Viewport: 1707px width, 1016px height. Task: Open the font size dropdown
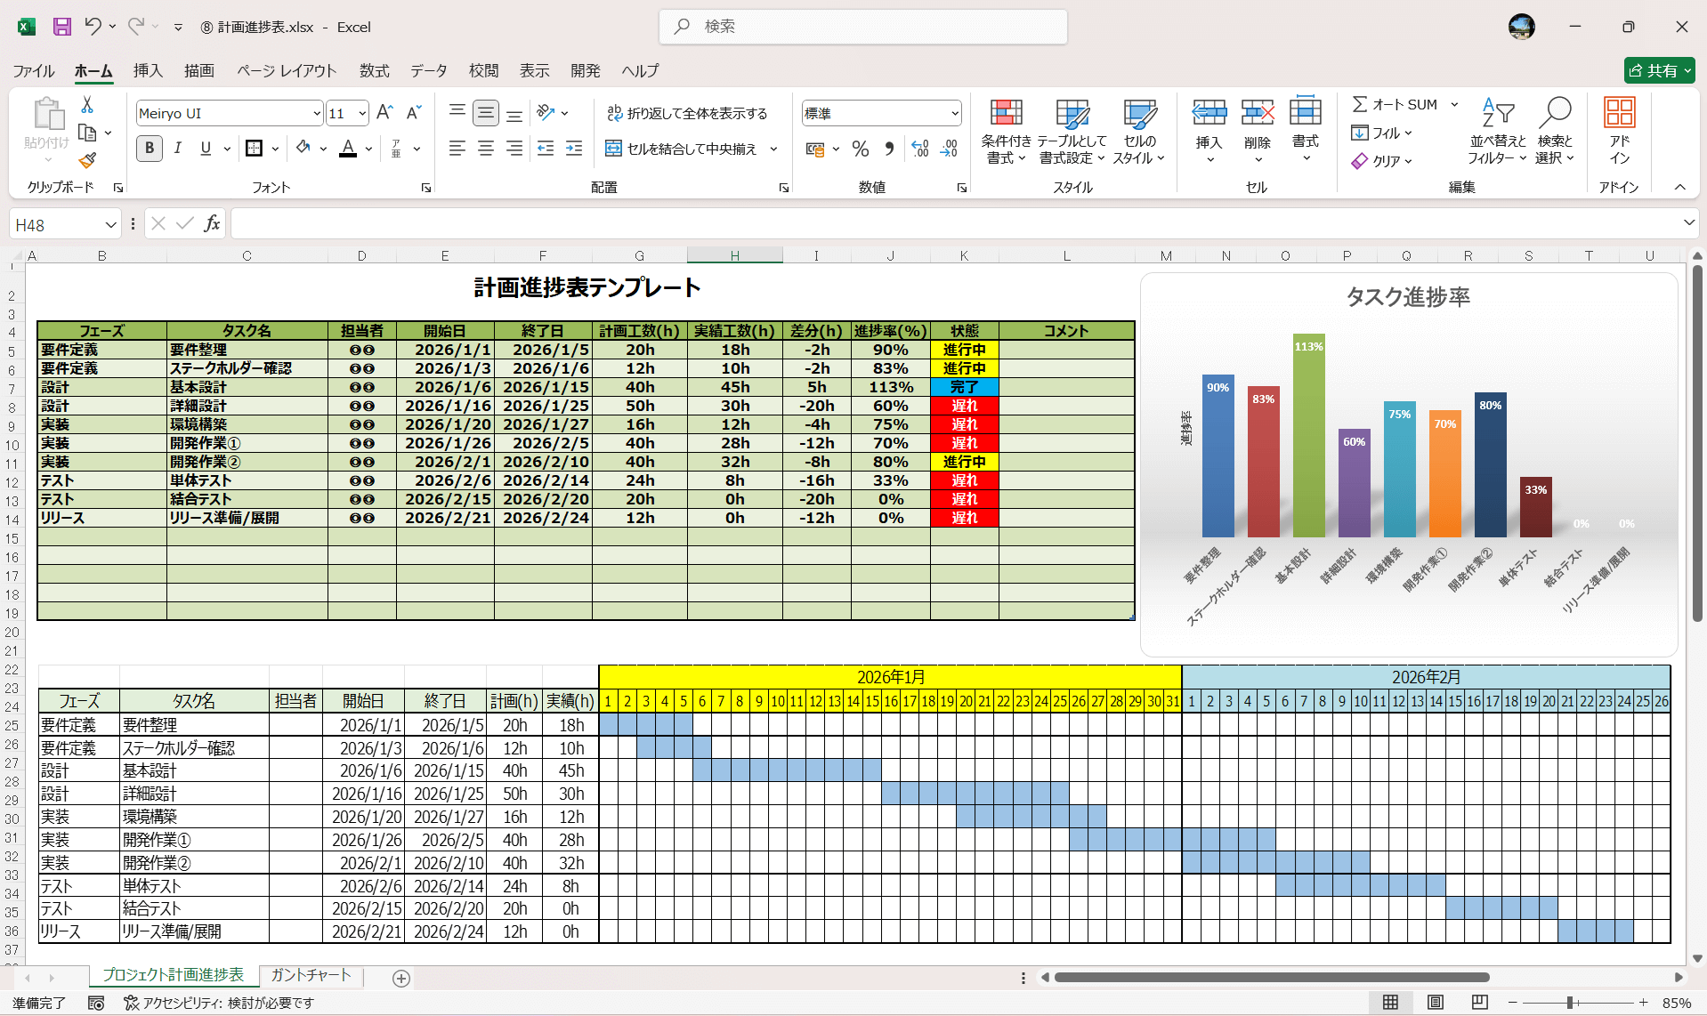coord(360,113)
